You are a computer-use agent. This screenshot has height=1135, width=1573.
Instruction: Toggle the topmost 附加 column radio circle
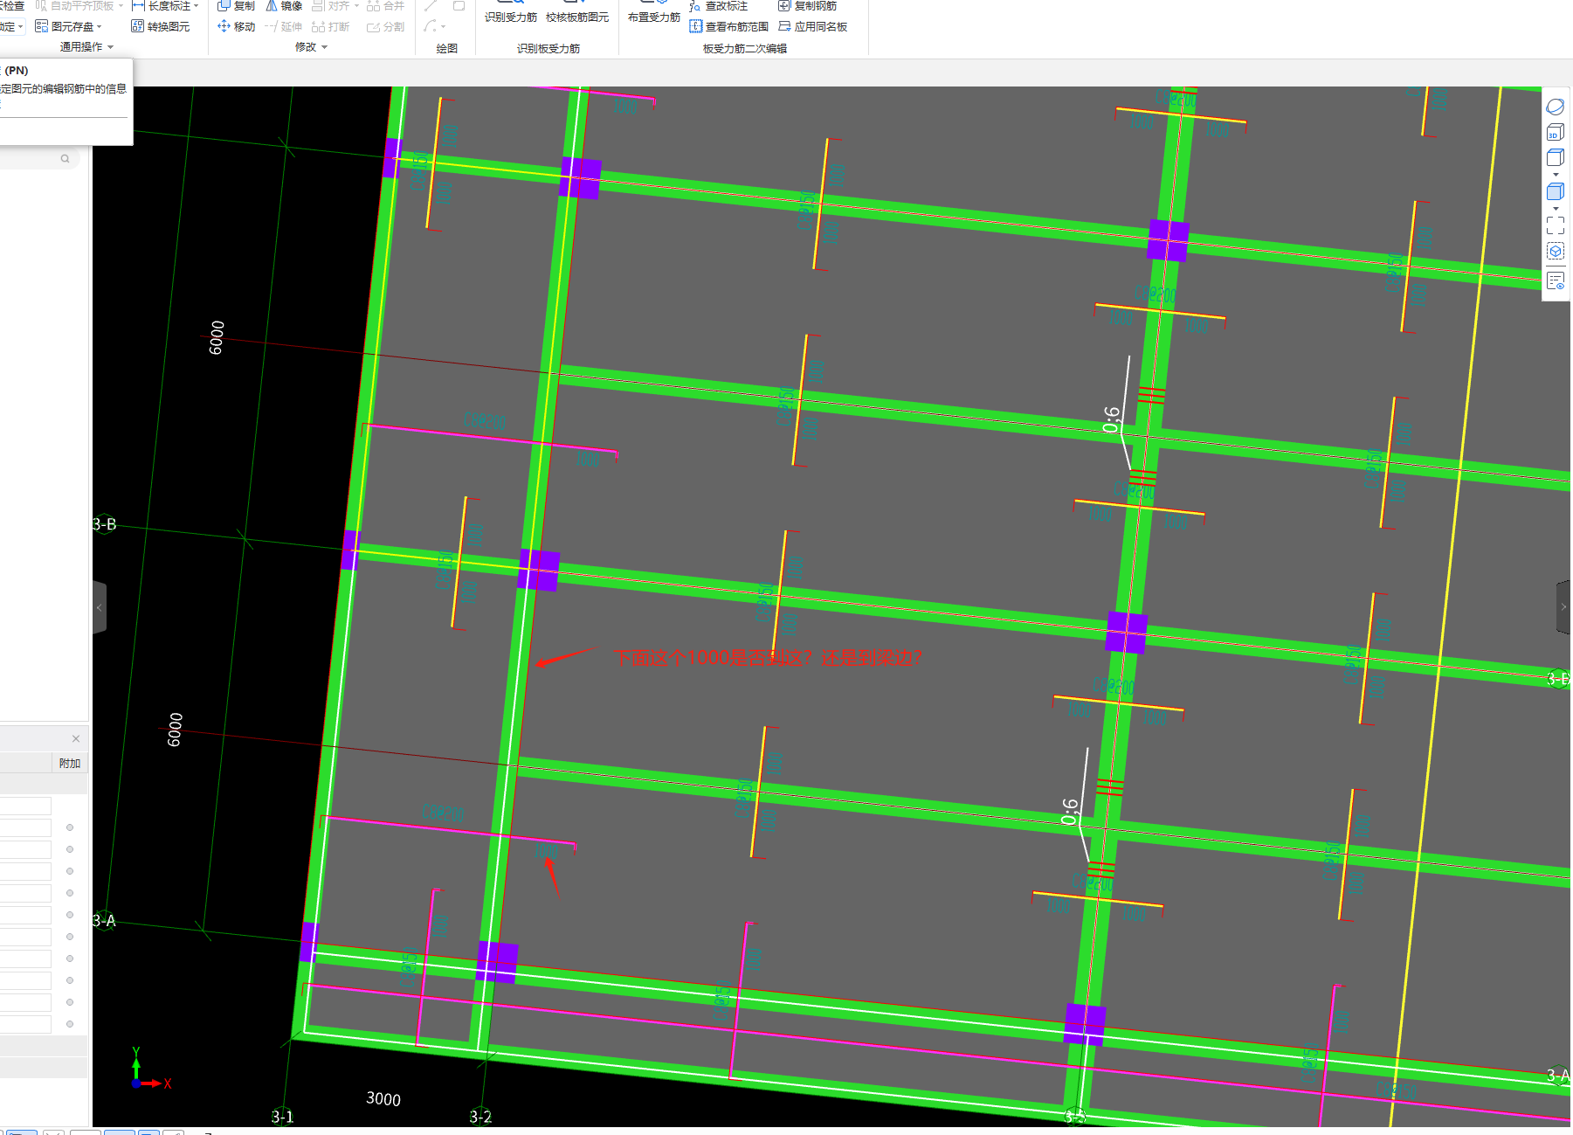pos(70,827)
